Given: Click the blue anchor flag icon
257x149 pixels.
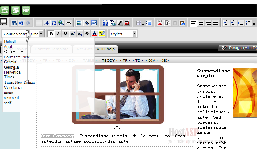Looking at the screenshot, I should (46, 23).
